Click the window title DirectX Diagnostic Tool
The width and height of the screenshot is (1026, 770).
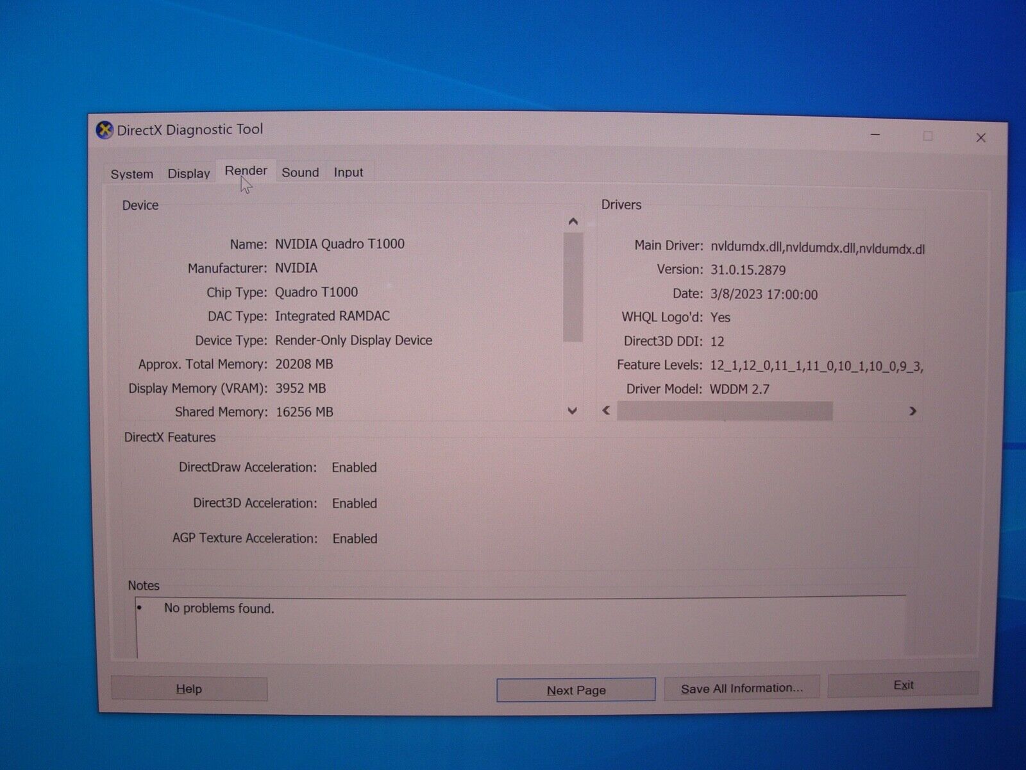[x=190, y=130]
